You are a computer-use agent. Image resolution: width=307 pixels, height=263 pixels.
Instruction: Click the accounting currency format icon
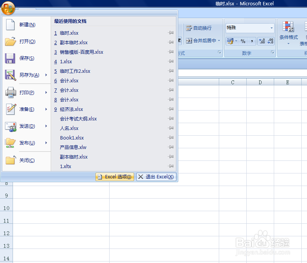230,41
